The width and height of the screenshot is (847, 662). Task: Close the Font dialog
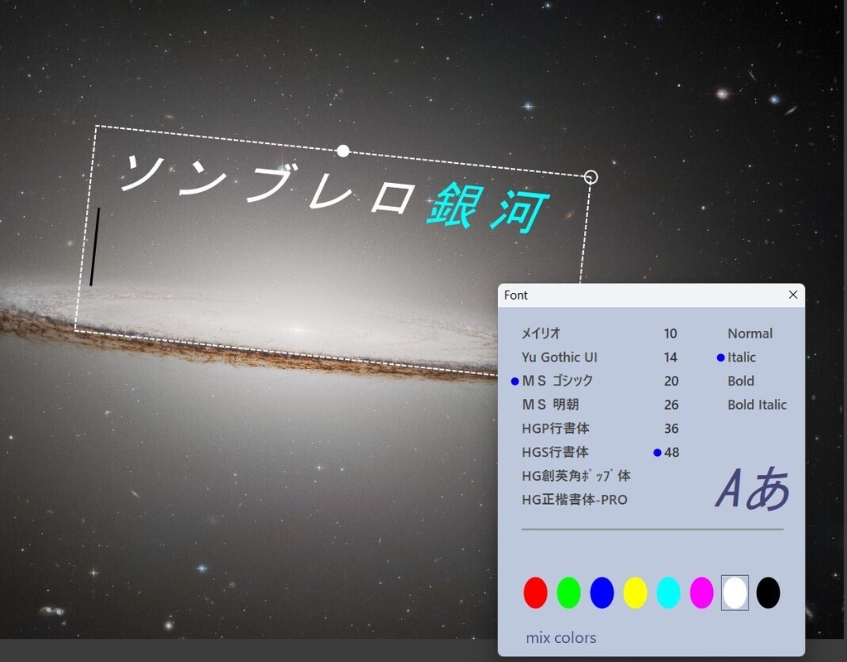coord(793,295)
